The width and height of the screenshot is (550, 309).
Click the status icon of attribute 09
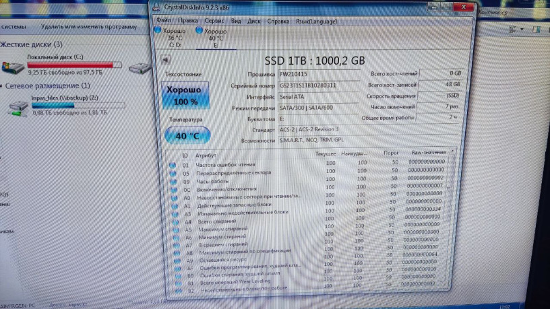click(x=173, y=182)
